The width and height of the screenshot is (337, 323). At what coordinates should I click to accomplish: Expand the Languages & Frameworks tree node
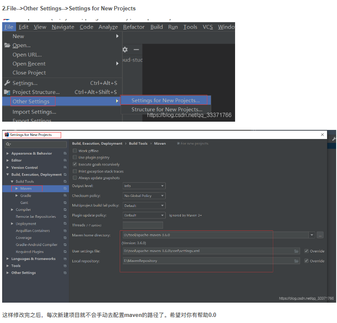8,259
